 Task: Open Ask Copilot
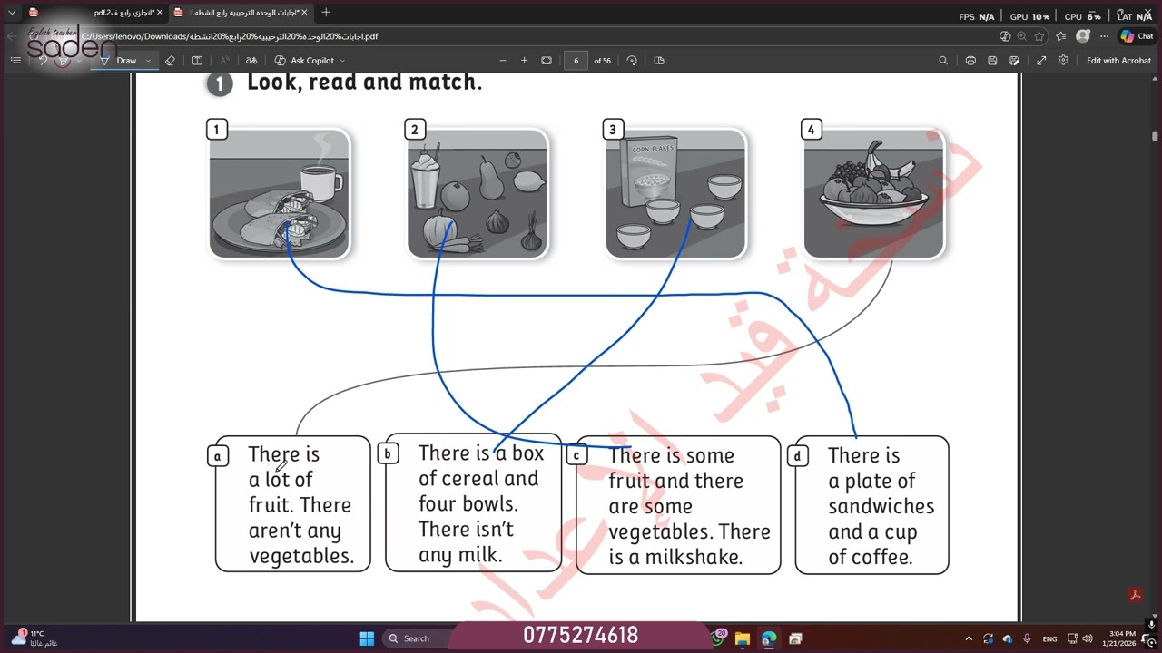(x=305, y=61)
